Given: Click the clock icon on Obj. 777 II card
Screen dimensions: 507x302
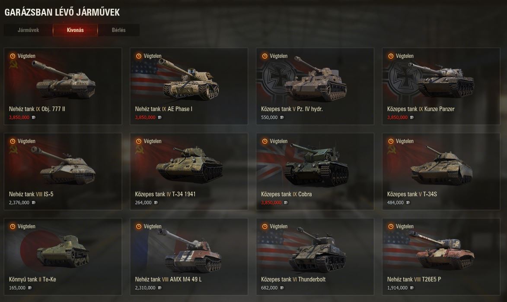Looking at the screenshot, I should click(13, 56).
